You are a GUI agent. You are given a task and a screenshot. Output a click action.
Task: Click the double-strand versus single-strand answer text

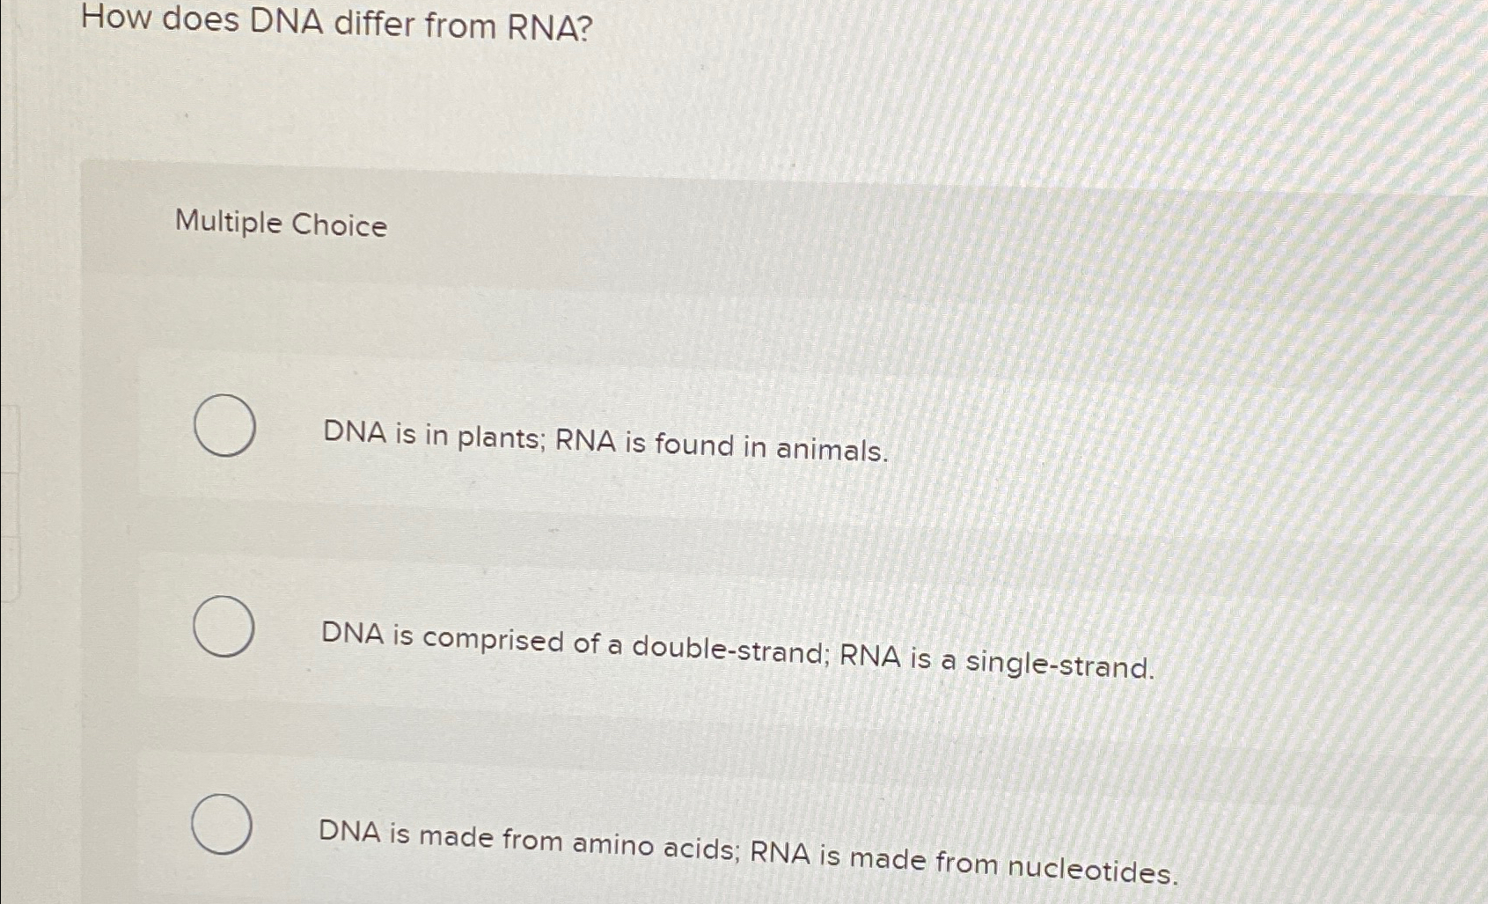tap(739, 647)
